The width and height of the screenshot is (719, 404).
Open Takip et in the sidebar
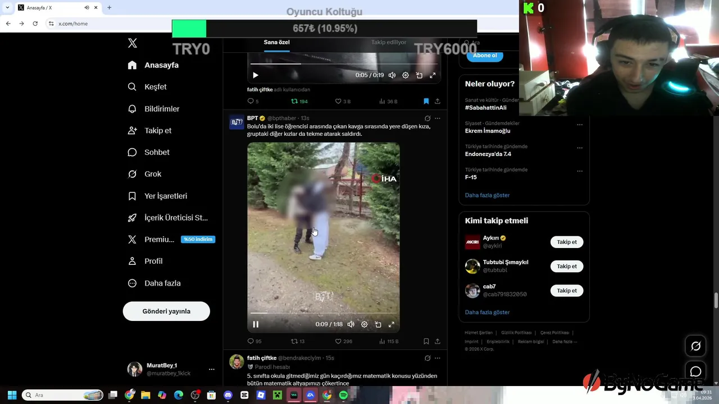pyautogui.click(x=149, y=131)
